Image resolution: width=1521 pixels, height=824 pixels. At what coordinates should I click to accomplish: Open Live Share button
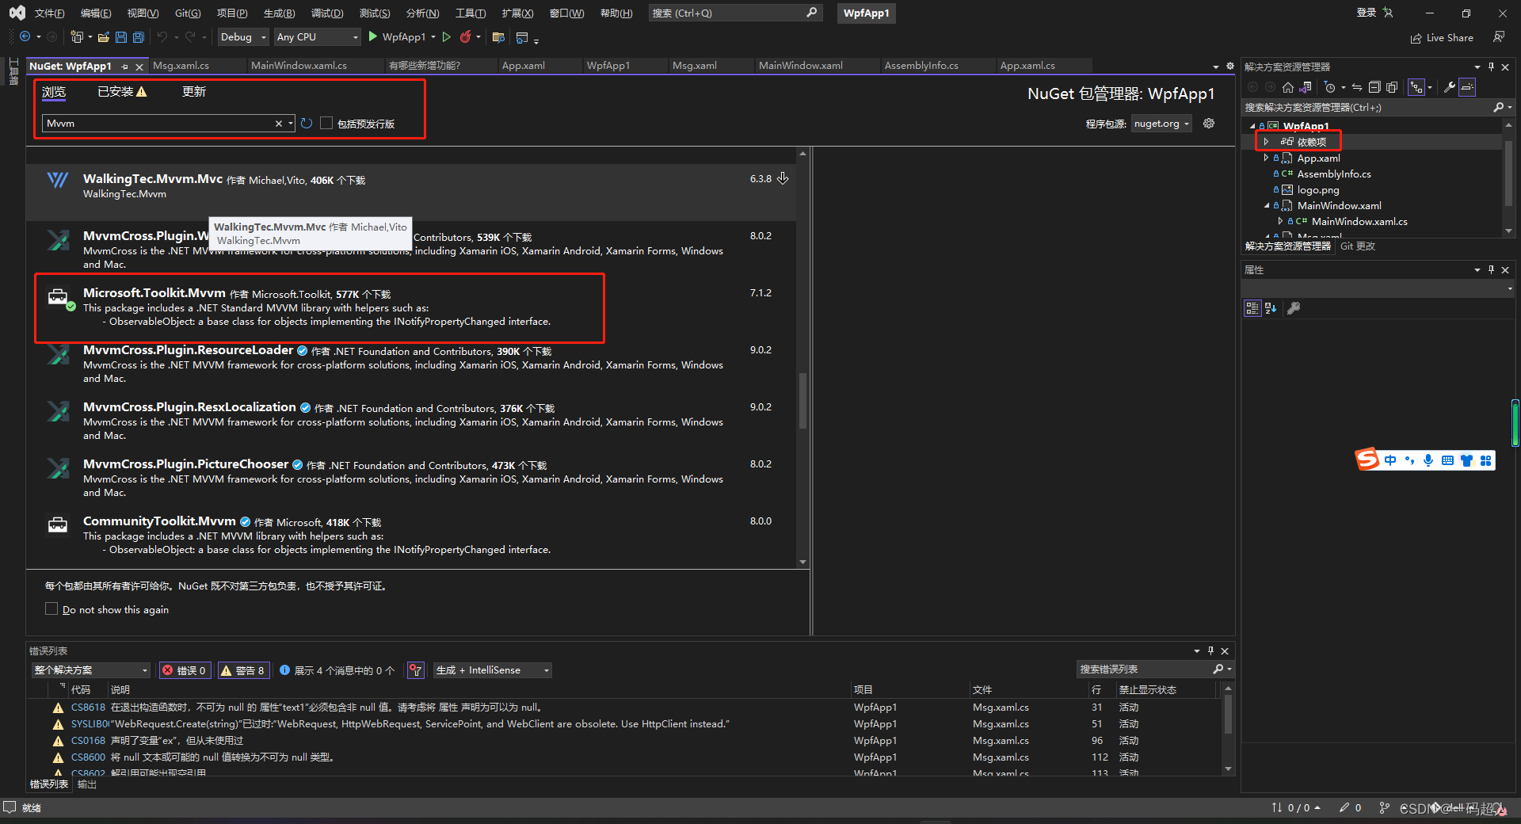pos(1442,38)
